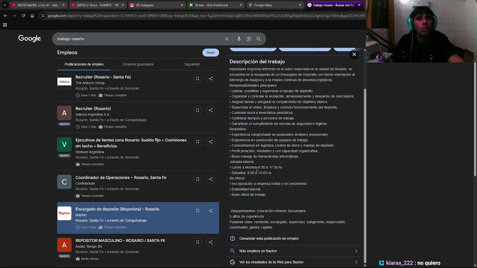Clear the search box text
477x268 pixels.
point(227,39)
